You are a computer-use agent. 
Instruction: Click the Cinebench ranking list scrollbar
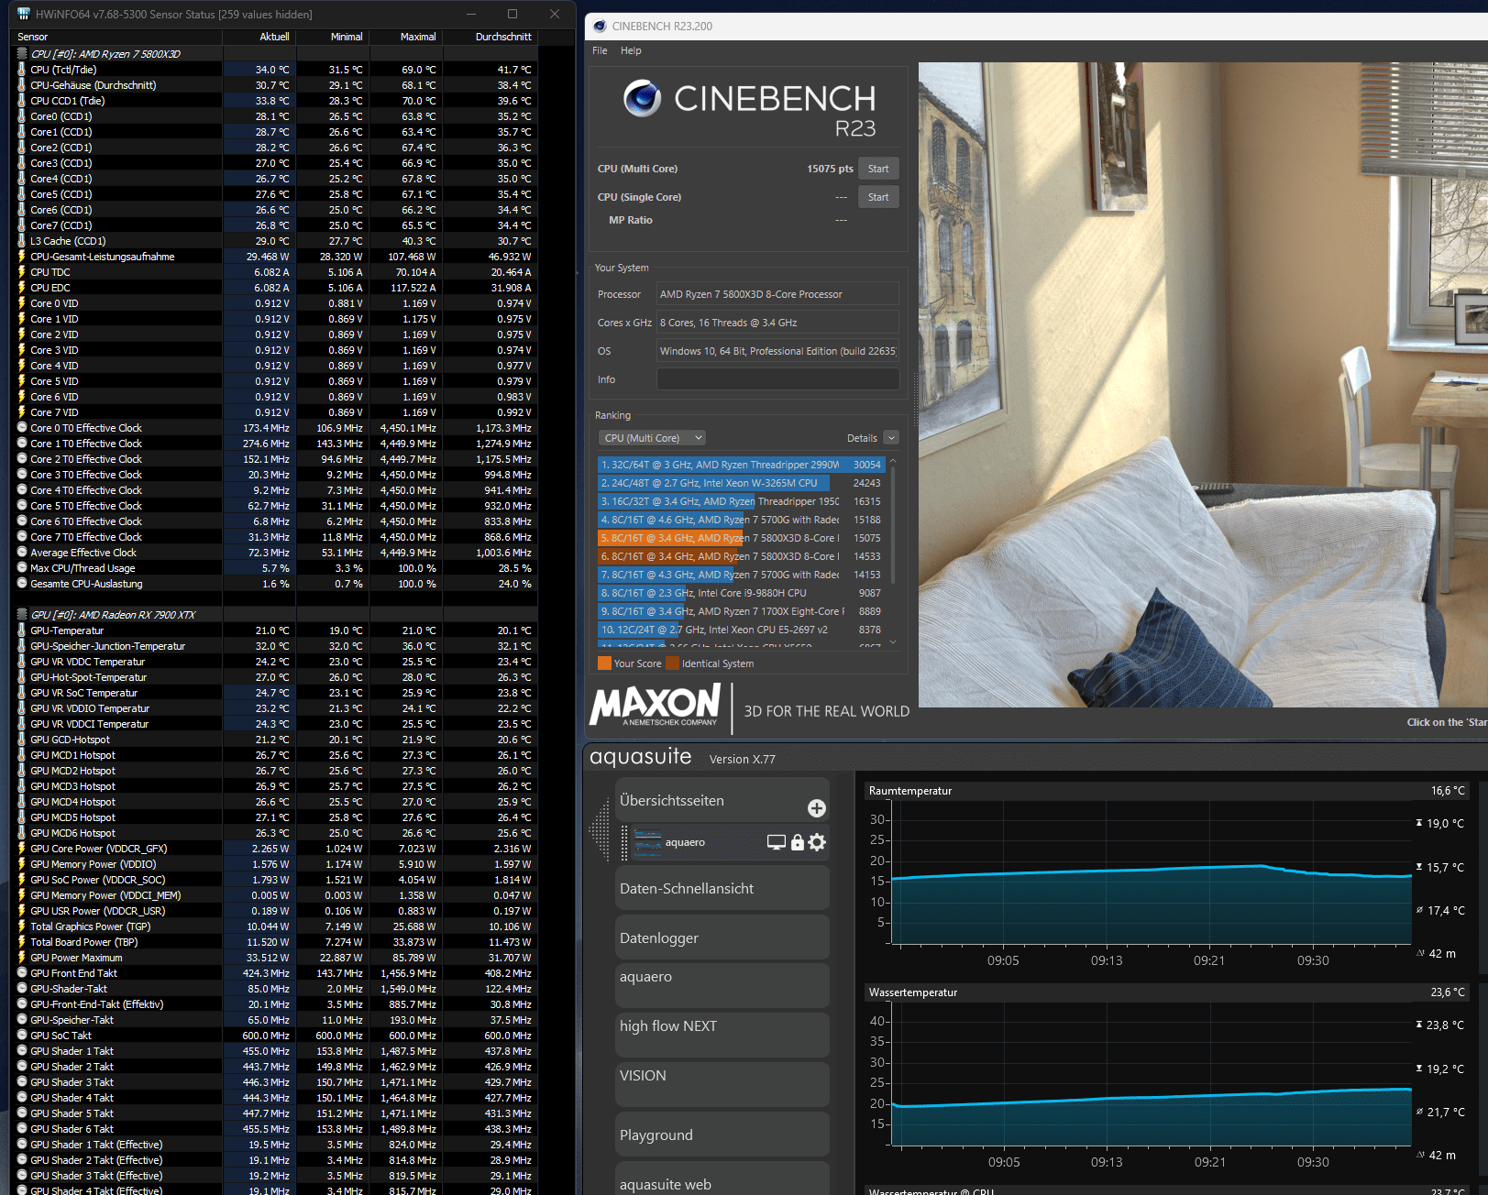[894, 527]
